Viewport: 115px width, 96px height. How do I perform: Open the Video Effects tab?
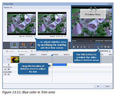(14, 45)
